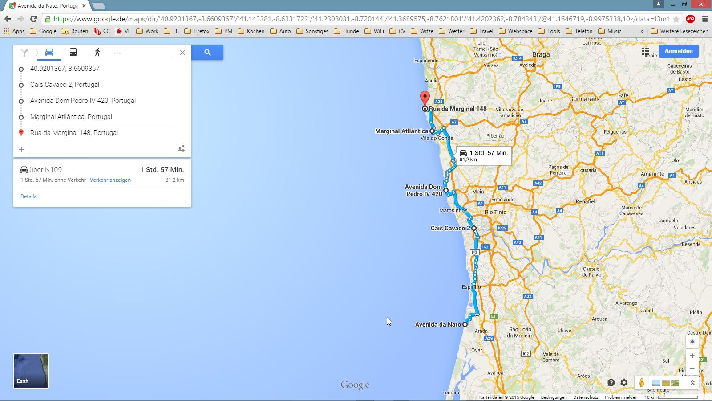Image resolution: width=712 pixels, height=401 pixels.
Task: Open the Chrome profile user icon
Action: coord(658,4)
